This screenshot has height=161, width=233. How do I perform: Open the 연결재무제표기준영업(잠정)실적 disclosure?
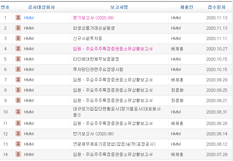[x=114, y=144]
